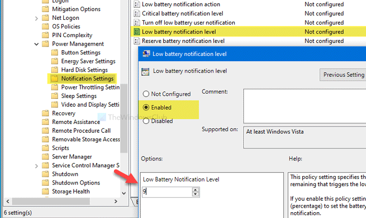
Task: Select the Server Manager folder icon
Action: 45,156
